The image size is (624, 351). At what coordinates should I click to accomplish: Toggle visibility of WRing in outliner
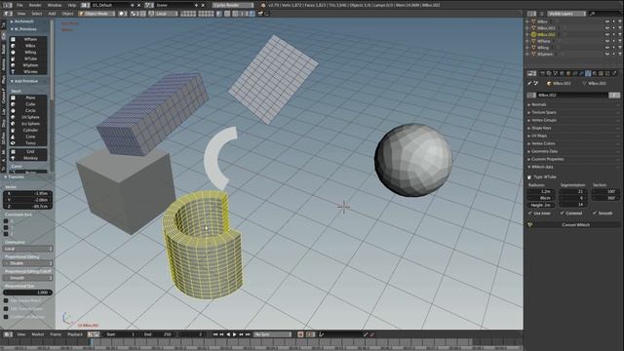click(x=607, y=48)
